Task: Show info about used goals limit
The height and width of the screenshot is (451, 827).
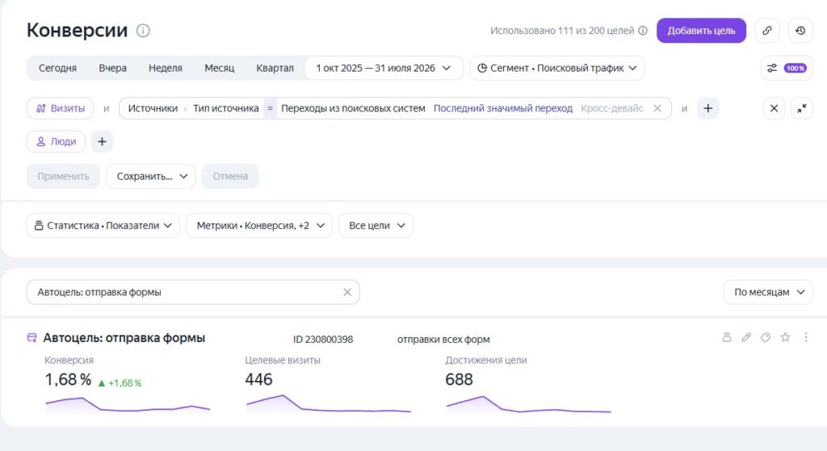Action: point(642,31)
